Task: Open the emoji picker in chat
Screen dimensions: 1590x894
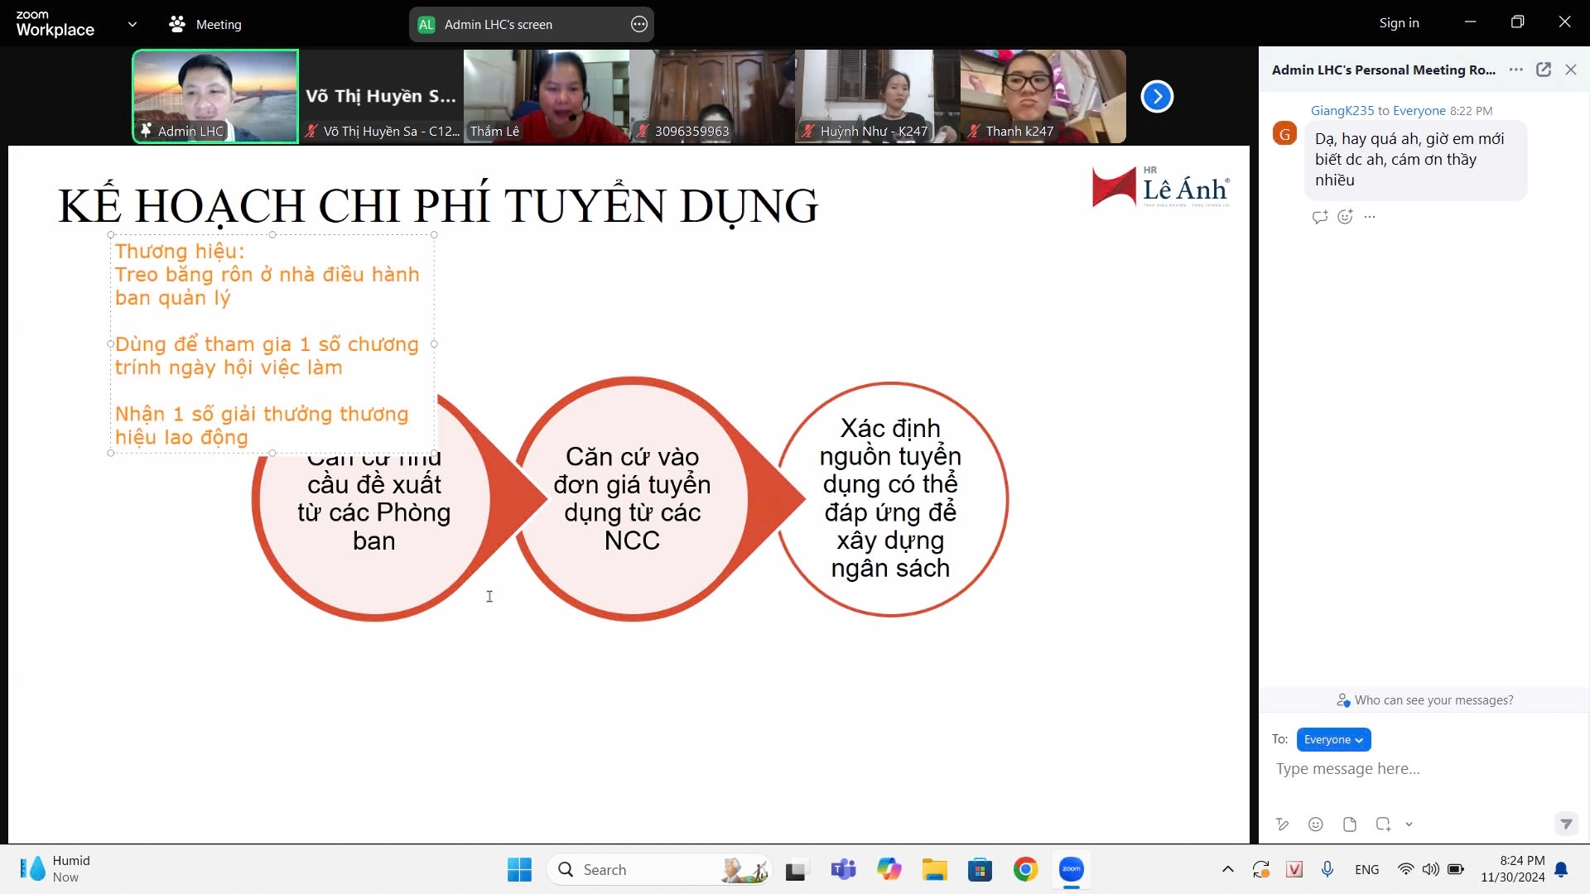Action: [1315, 824]
